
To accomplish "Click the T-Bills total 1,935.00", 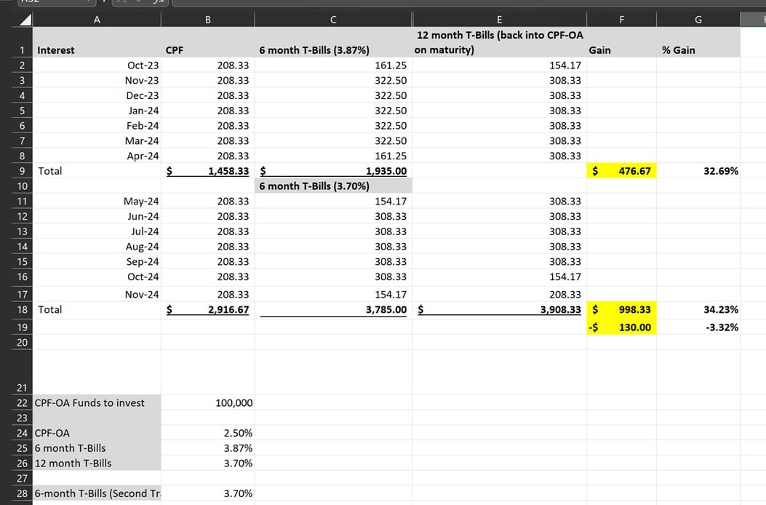I will pyautogui.click(x=333, y=171).
